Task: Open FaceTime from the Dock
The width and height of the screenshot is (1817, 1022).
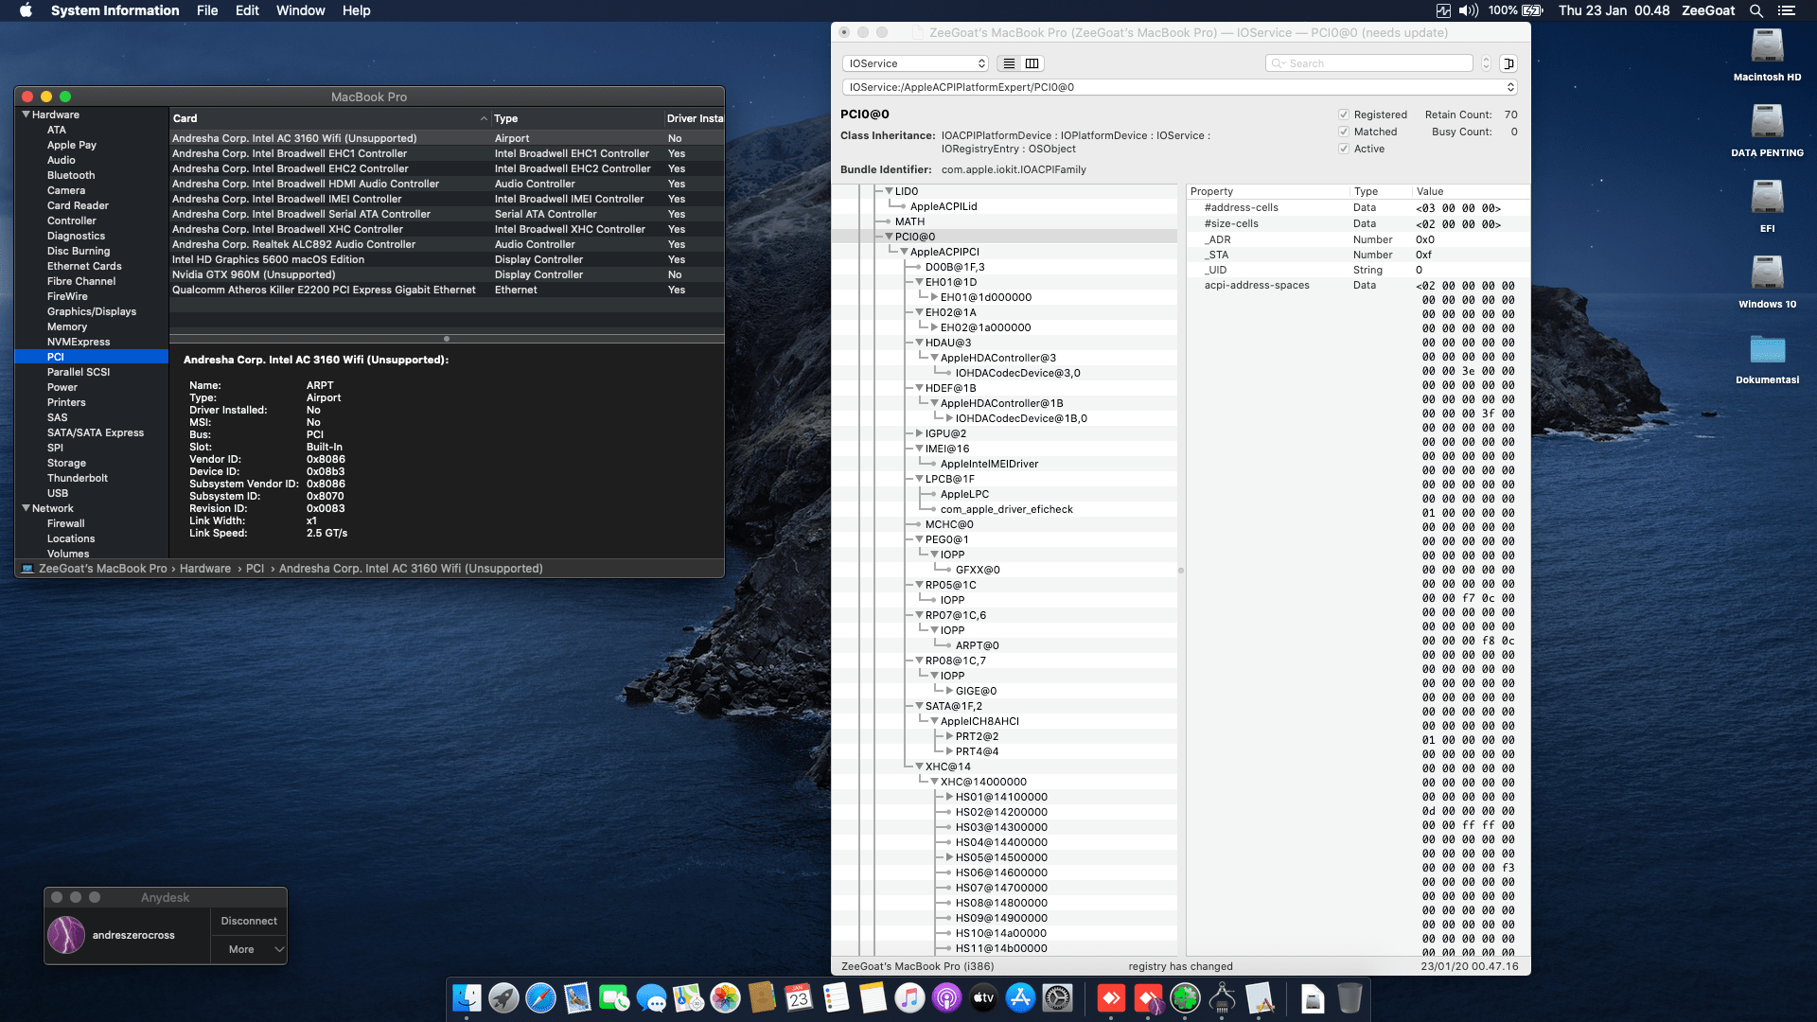Action: (x=614, y=997)
